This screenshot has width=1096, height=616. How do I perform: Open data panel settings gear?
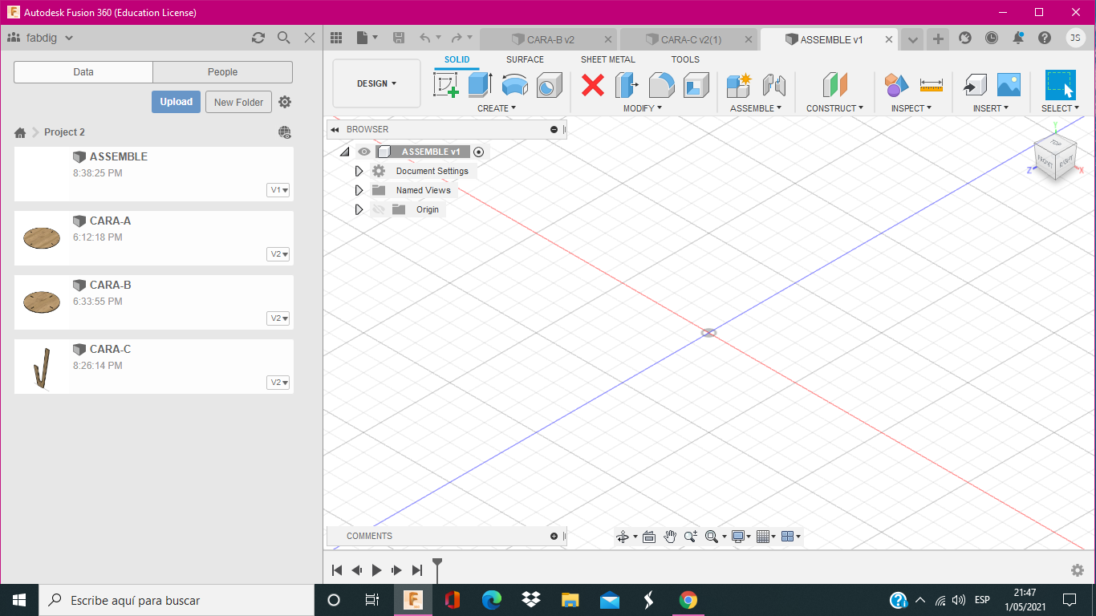click(x=285, y=102)
